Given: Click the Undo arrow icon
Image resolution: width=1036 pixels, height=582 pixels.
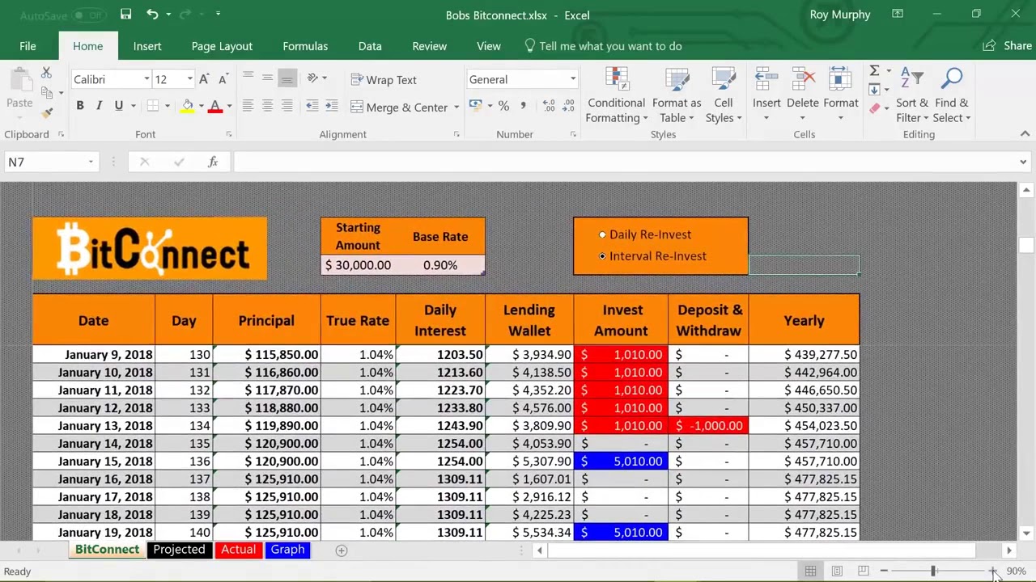Looking at the screenshot, I should [152, 14].
